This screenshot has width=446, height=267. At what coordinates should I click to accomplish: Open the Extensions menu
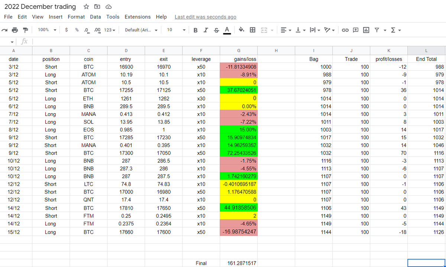138,17
